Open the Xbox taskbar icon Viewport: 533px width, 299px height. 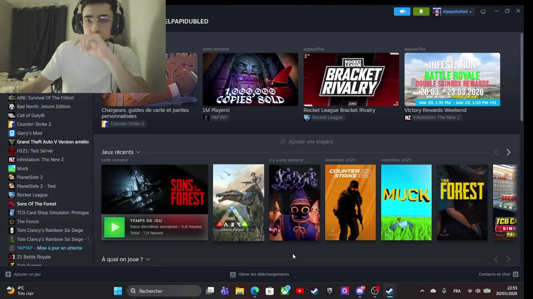[x=285, y=291]
